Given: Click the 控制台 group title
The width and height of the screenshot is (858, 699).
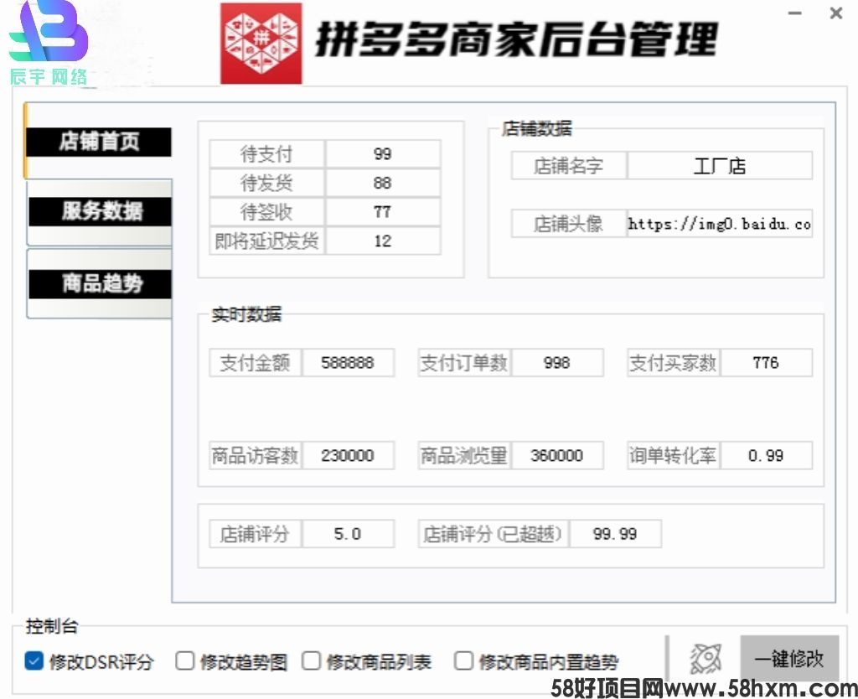Looking at the screenshot, I should (x=52, y=625).
